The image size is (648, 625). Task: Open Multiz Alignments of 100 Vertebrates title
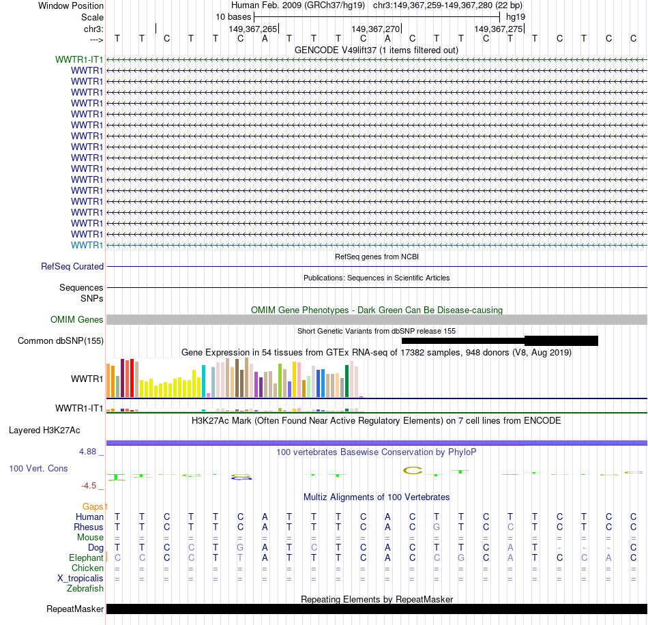pos(377,497)
